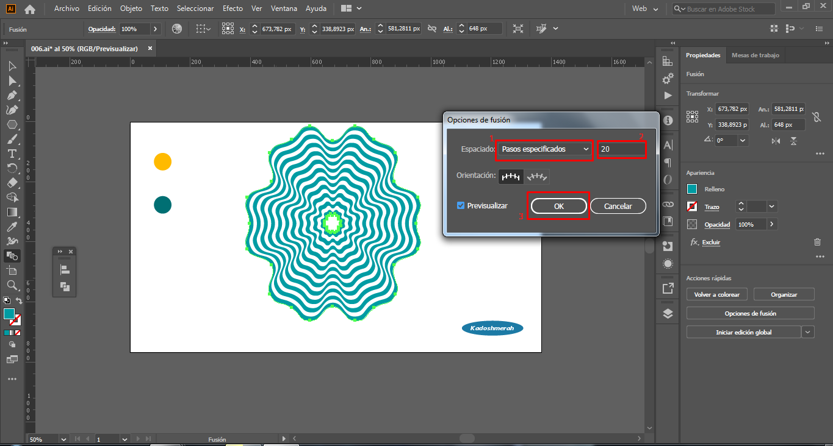
Task: Select the Selection tool arrow
Action: (x=12, y=66)
